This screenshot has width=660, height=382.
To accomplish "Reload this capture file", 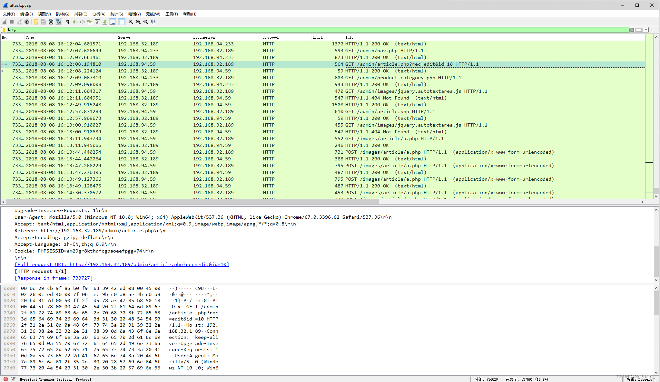I will coord(58,22).
